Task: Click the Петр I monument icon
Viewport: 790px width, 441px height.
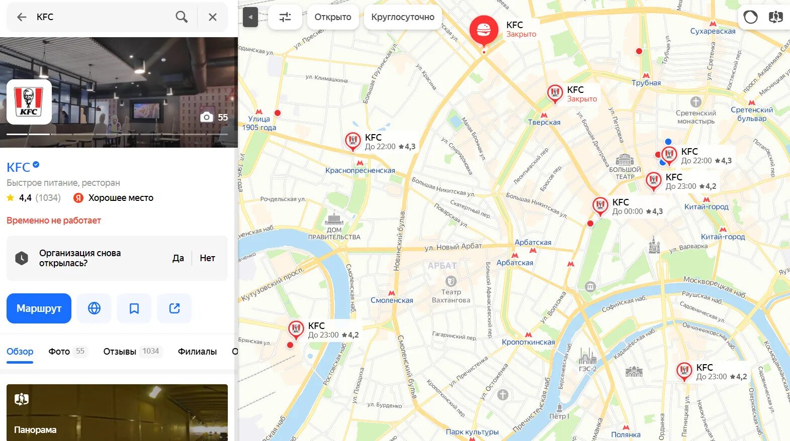Action: tap(559, 407)
